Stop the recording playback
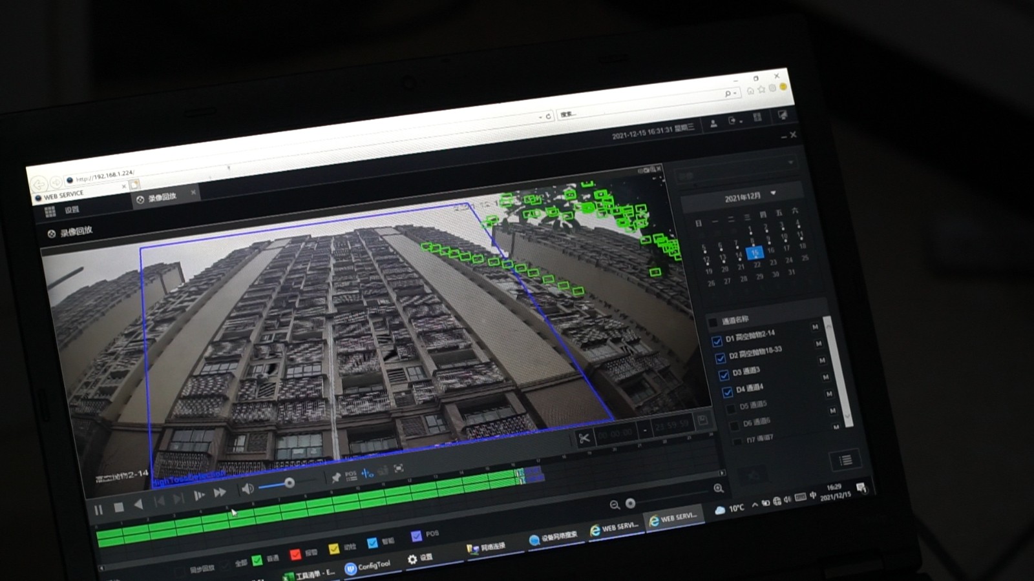This screenshot has height=581, width=1034. pyautogui.click(x=118, y=507)
